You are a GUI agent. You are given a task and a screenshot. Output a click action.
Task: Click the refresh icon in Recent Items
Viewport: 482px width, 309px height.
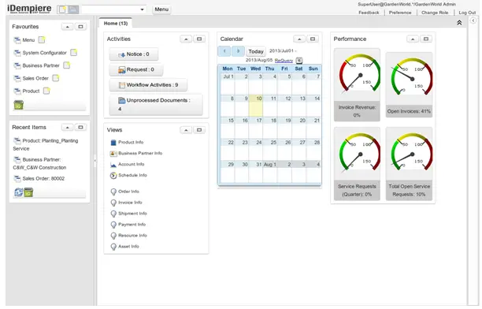18,192
